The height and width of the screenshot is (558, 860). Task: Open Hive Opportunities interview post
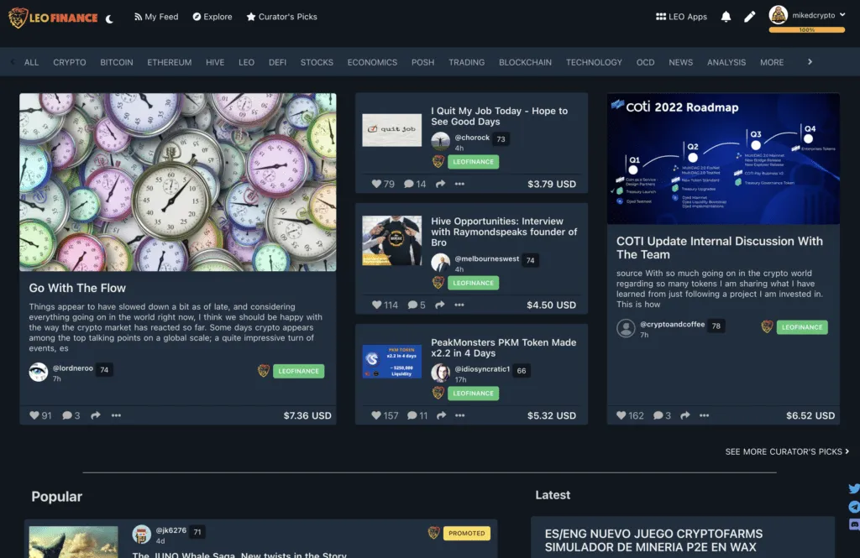tap(504, 232)
